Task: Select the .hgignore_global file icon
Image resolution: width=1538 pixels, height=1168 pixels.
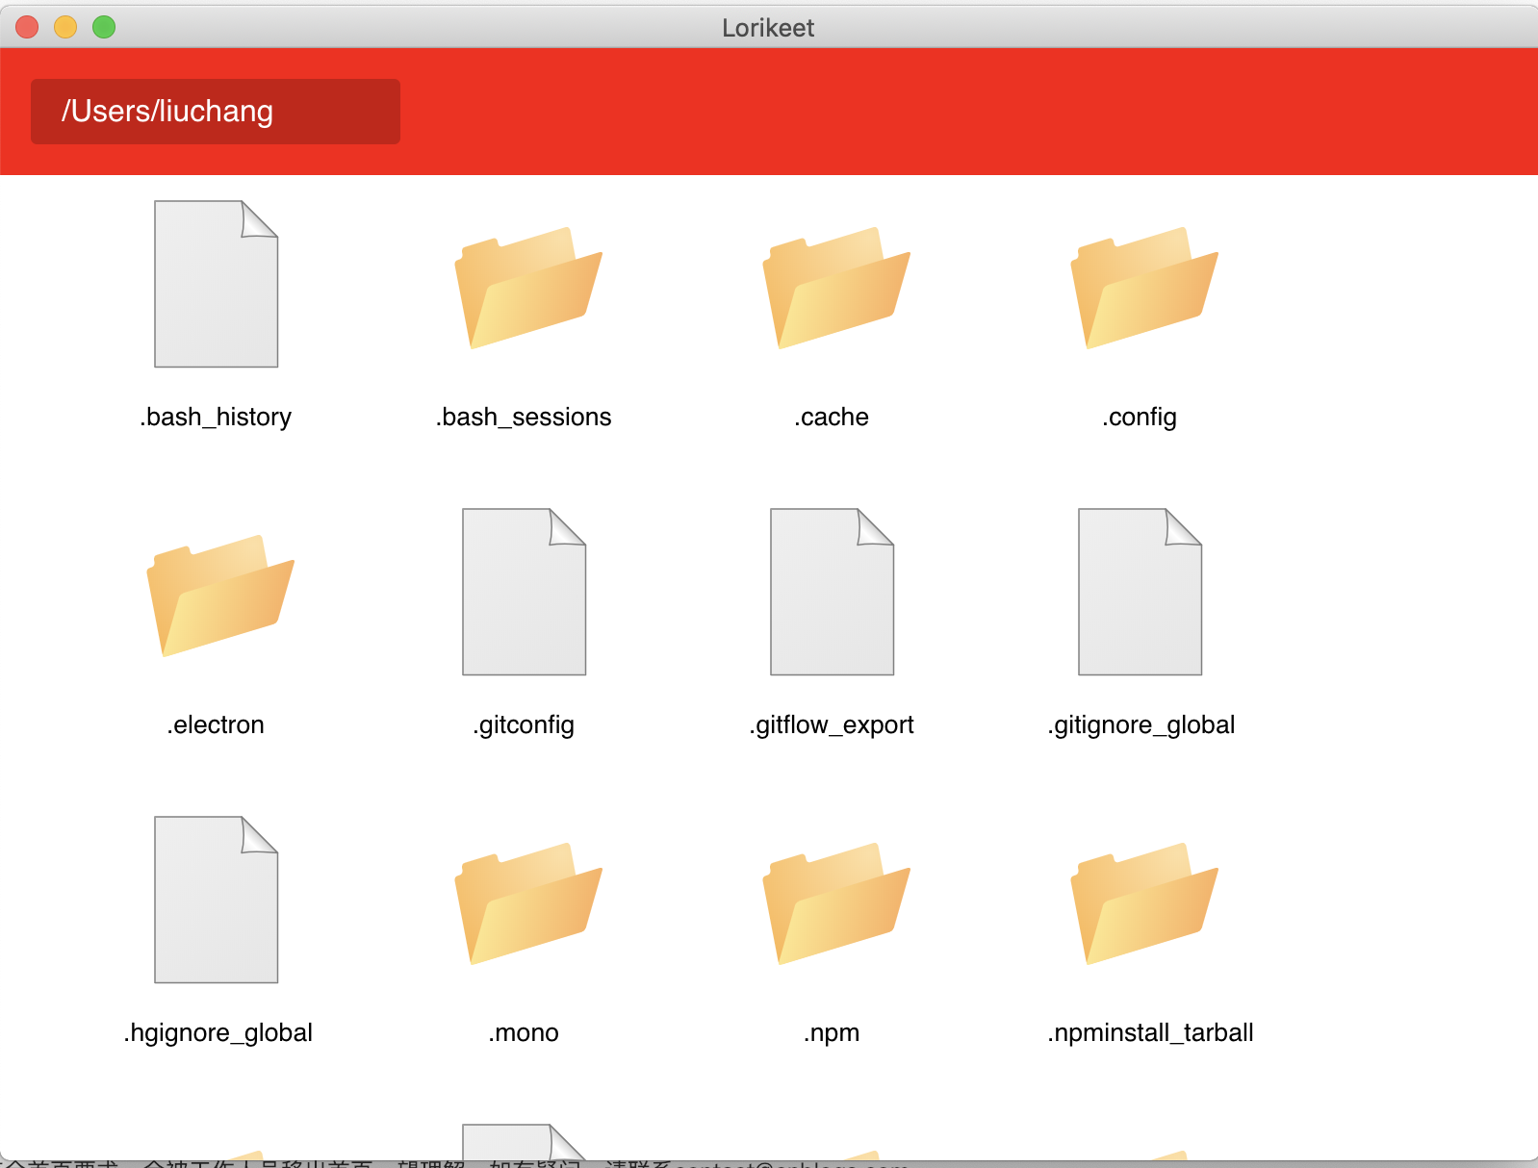Action: [217, 900]
